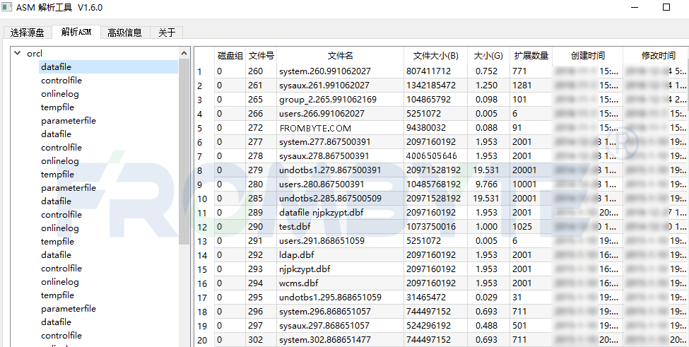Click the 扩展数量 column header
The image size is (689, 347).
(531, 56)
